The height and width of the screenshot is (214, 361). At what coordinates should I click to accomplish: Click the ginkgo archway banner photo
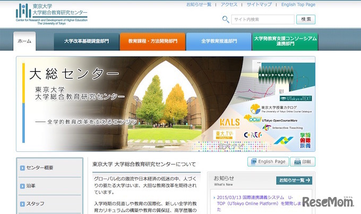(x=165, y=104)
